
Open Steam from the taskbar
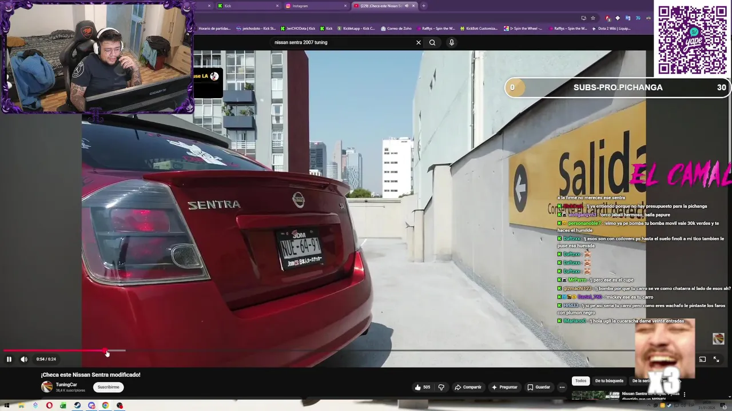[77, 405]
